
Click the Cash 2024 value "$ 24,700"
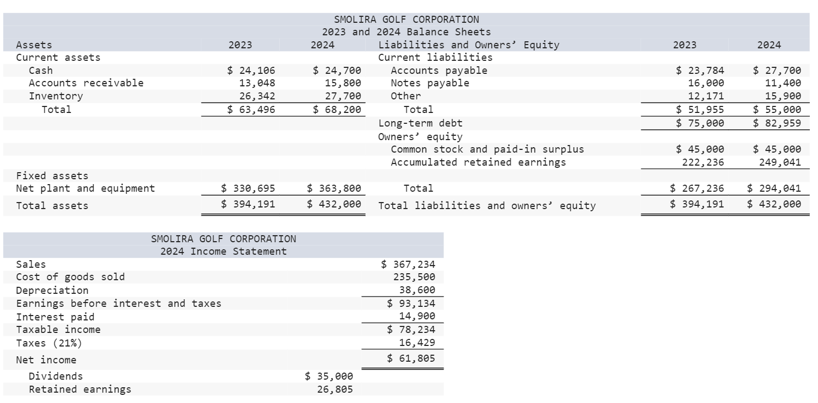point(338,70)
